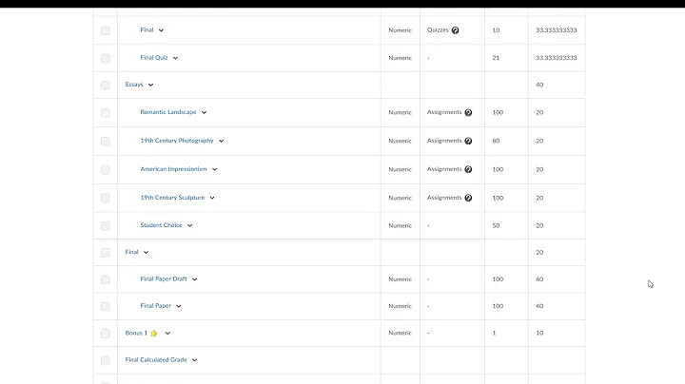Click weight 10 in Bonus 1 row
This screenshot has width=685, height=384.
click(539, 333)
